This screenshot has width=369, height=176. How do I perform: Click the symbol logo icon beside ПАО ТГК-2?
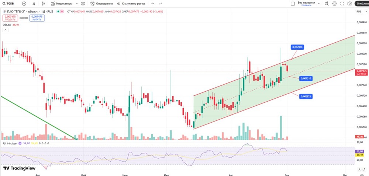pyautogui.click(x=5, y=11)
